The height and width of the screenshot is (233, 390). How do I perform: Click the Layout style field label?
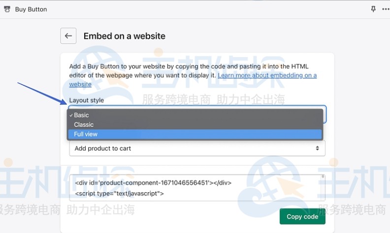click(x=87, y=100)
